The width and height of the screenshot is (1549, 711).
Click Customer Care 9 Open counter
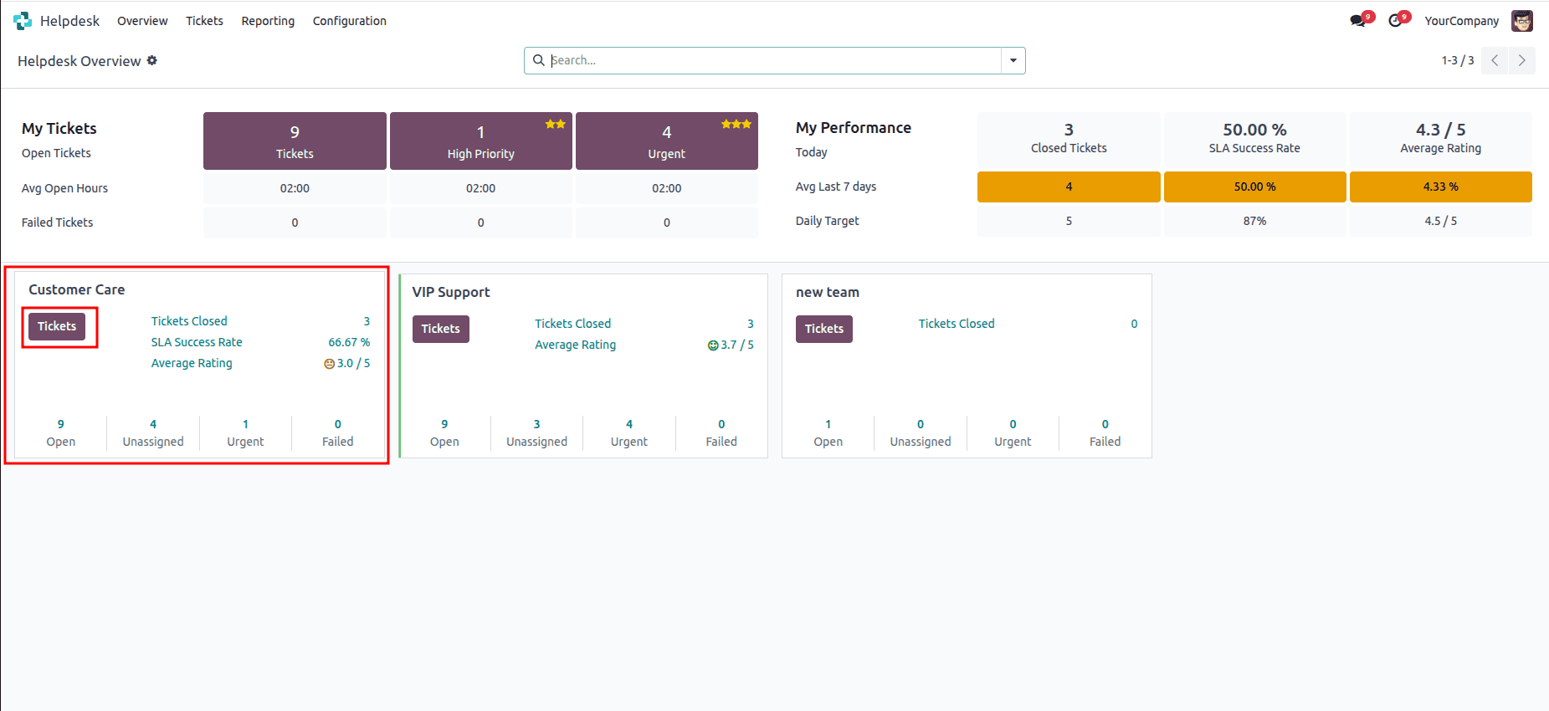tap(61, 433)
